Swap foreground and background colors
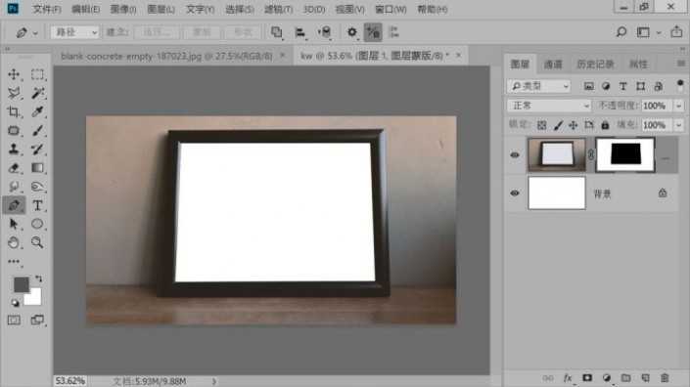Screen dimensions: 690x387 (39, 279)
